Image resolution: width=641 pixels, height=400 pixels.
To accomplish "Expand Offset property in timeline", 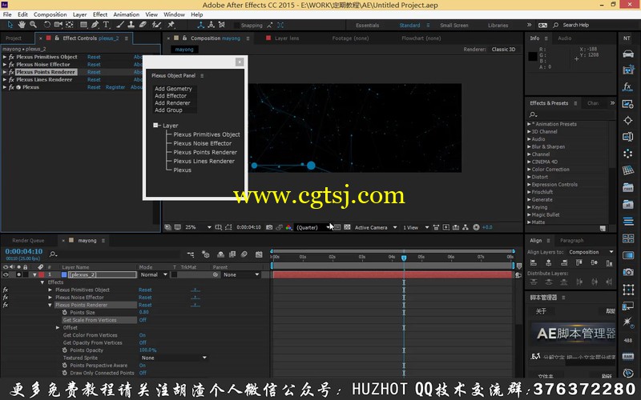I will tap(58, 328).
